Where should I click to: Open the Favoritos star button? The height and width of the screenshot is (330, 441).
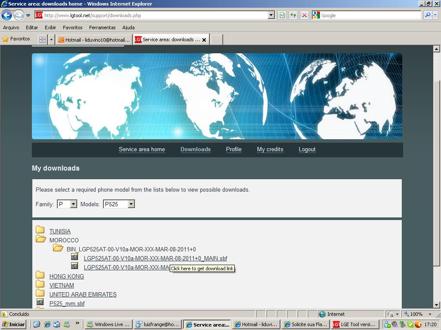16,39
